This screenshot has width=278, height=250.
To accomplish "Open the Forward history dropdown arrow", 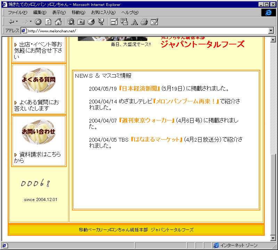I will 31,22.
